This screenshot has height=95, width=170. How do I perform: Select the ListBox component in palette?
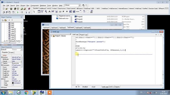[x=70, y=12]
